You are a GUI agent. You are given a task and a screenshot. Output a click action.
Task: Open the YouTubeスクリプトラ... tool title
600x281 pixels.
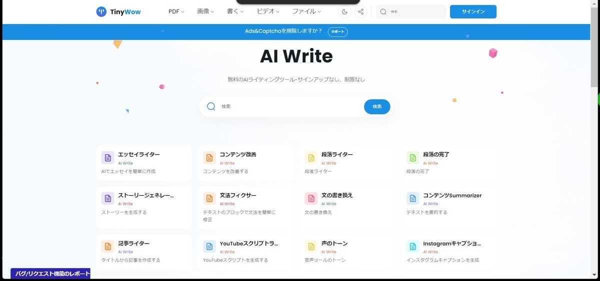(249, 243)
